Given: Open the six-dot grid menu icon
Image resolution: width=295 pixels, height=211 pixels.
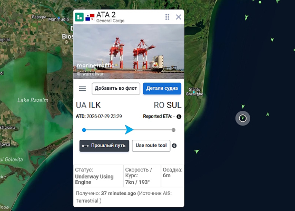Looking at the screenshot, I should click(168, 17).
